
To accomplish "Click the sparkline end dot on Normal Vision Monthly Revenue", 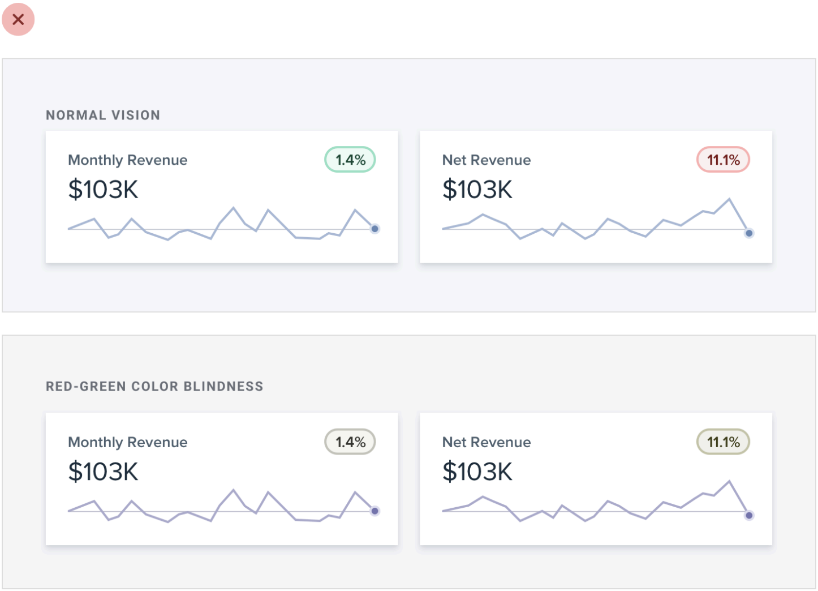I will coord(374,229).
